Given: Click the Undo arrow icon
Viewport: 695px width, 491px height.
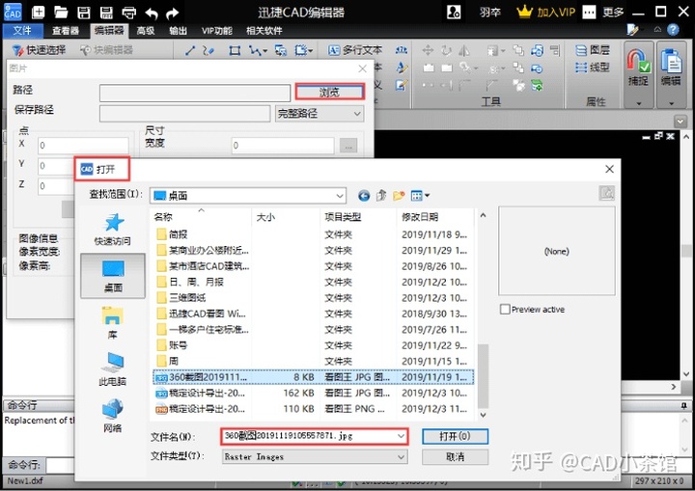Looking at the screenshot, I should click(x=152, y=13).
